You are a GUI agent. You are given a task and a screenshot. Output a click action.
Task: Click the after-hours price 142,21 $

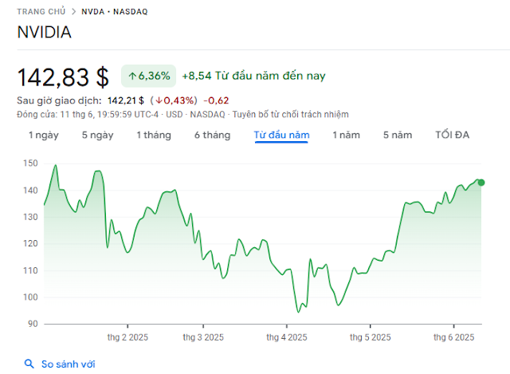pyautogui.click(x=126, y=100)
